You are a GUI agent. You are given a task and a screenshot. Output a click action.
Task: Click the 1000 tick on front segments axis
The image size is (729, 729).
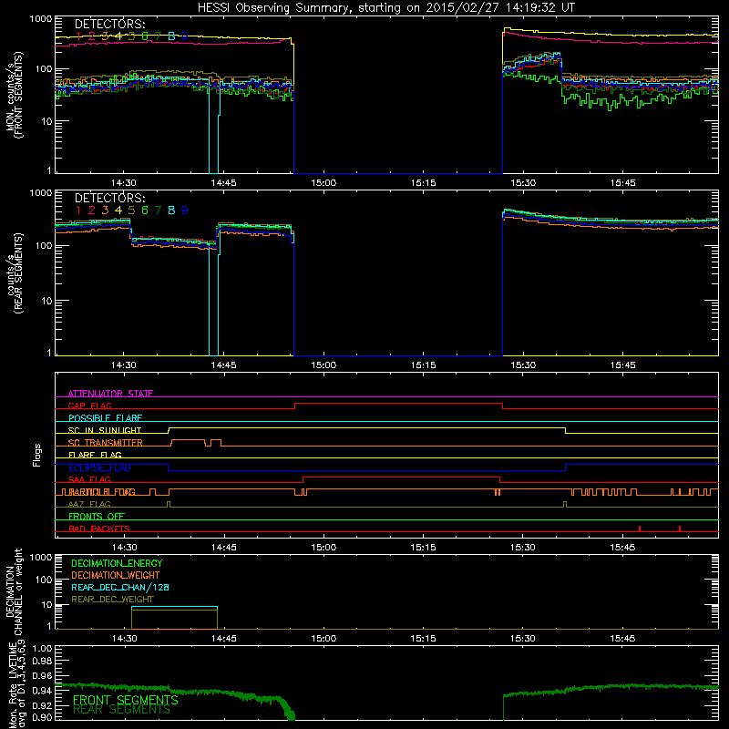40,19
